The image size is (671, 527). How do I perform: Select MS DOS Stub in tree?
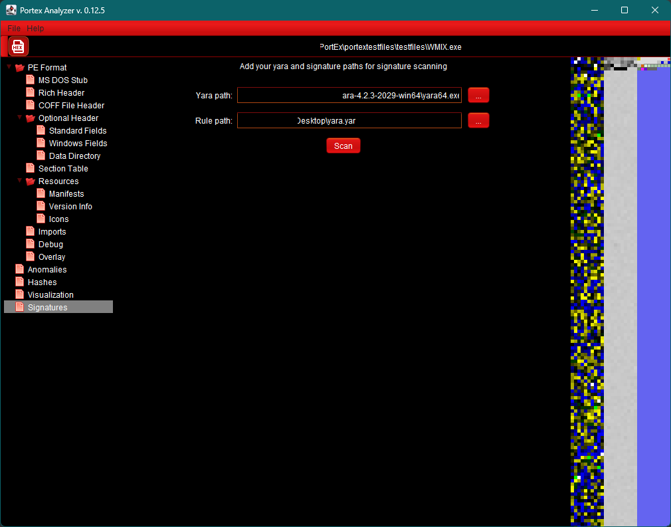tap(63, 80)
